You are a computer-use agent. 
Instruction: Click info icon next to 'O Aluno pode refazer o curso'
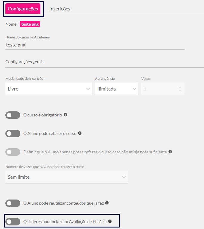click(80, 133)
